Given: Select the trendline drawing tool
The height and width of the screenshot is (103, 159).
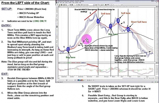Looking at the screenshot, I should pyautogui.click(x=116, y=5).
